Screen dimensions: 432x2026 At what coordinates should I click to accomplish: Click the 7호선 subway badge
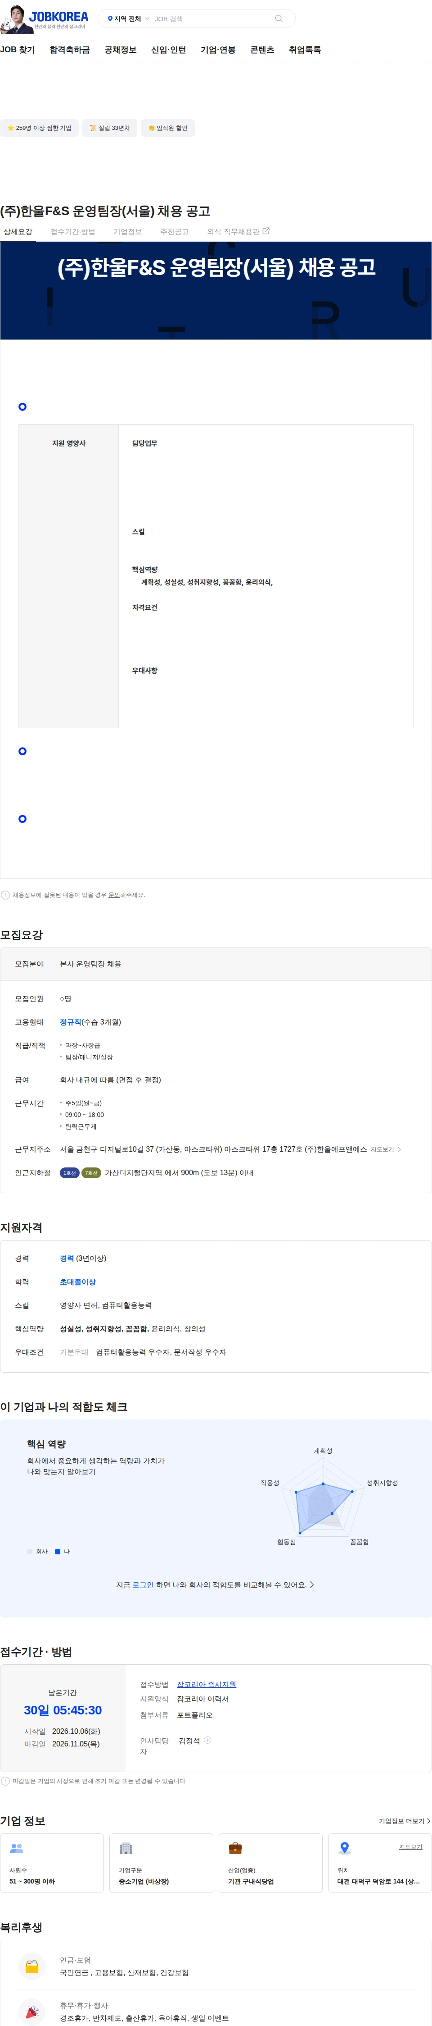click(91, 1173)
